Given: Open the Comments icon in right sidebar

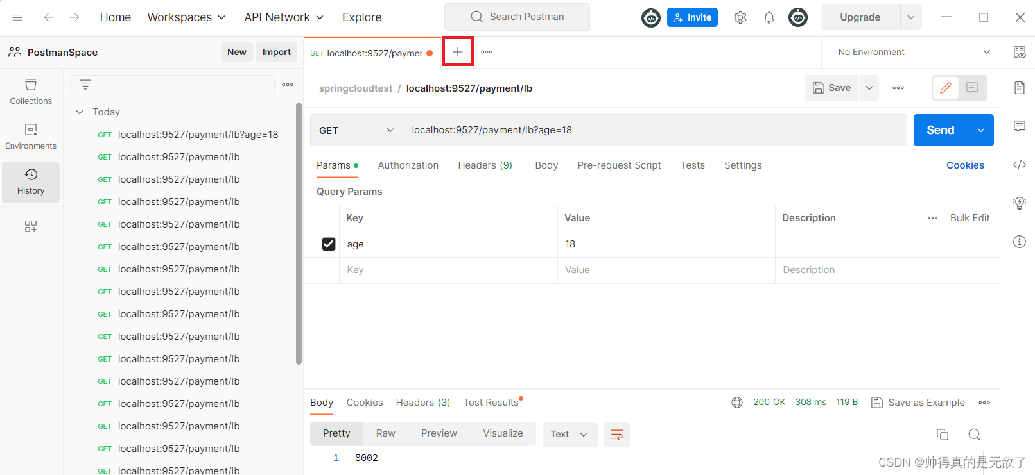Looking at the screenshot, I should pos(1020,126).
